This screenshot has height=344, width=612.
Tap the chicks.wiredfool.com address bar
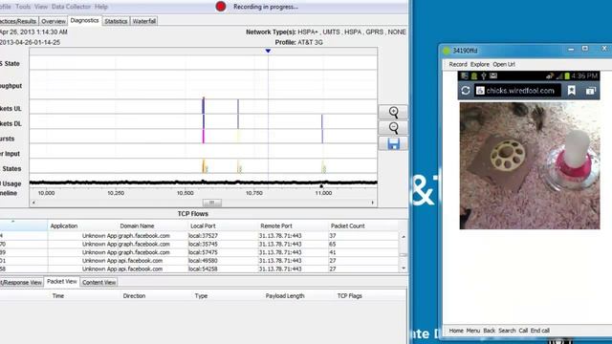pyautogui.click(x=518, y=91)
